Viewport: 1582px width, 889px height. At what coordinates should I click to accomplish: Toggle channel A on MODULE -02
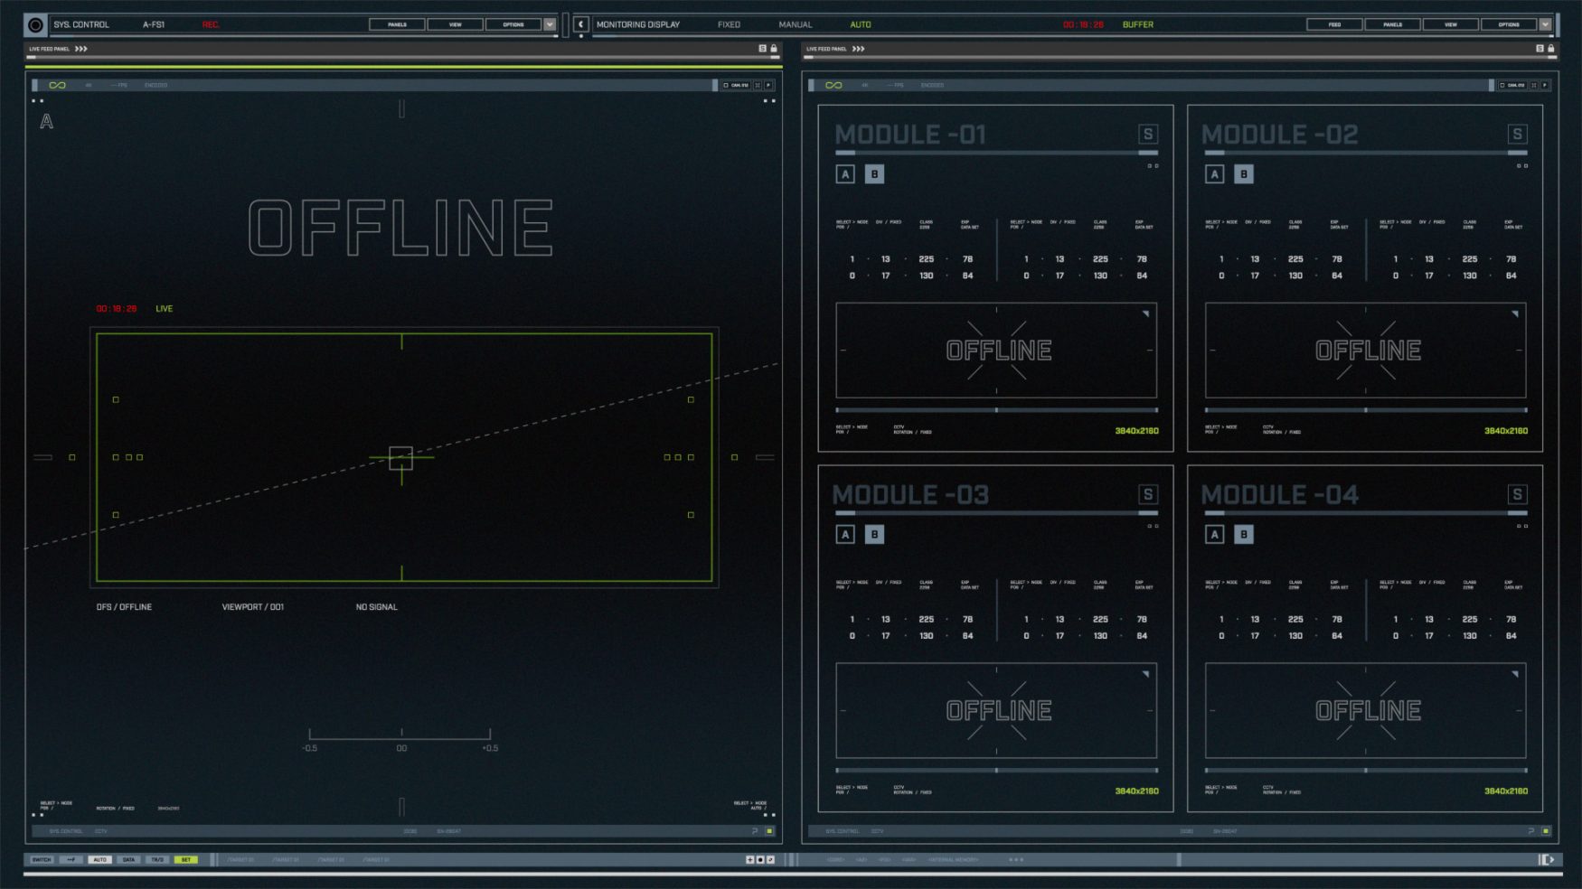pos(1214,174)
